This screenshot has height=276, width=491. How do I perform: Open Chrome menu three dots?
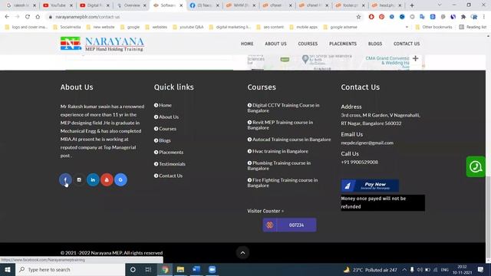(484, 17)
